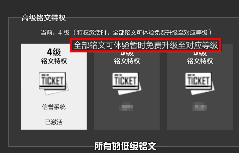The height and width of the screenshot is (153, 239).
Task: Select the rightmost dark 铭文特权 card background
Action: pos(200,87)
